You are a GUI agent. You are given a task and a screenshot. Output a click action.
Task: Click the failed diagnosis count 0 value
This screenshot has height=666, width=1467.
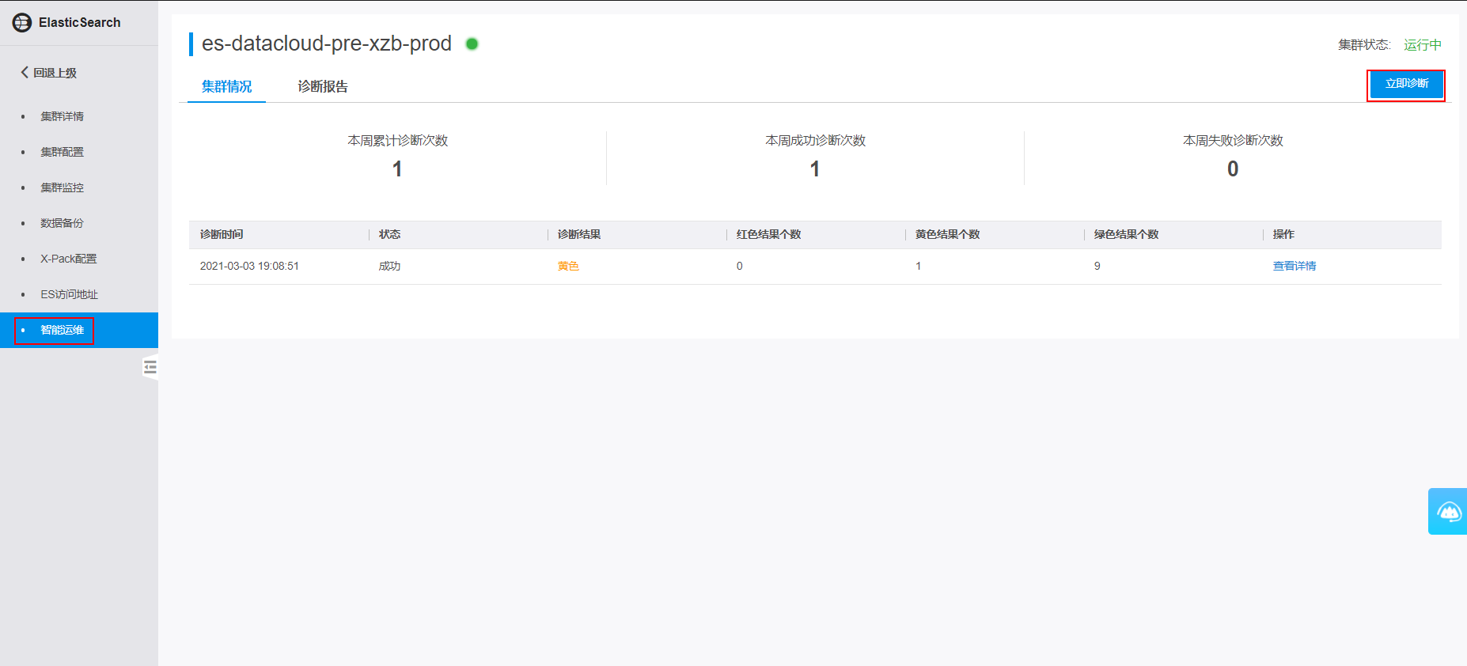pos(1233,168)
